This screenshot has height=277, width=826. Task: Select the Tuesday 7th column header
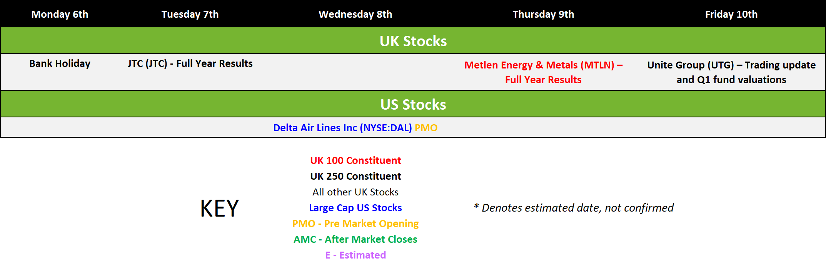point(190,14)
